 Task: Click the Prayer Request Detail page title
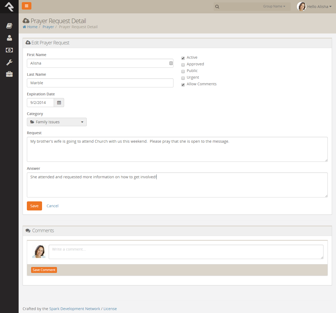[58, 21]
